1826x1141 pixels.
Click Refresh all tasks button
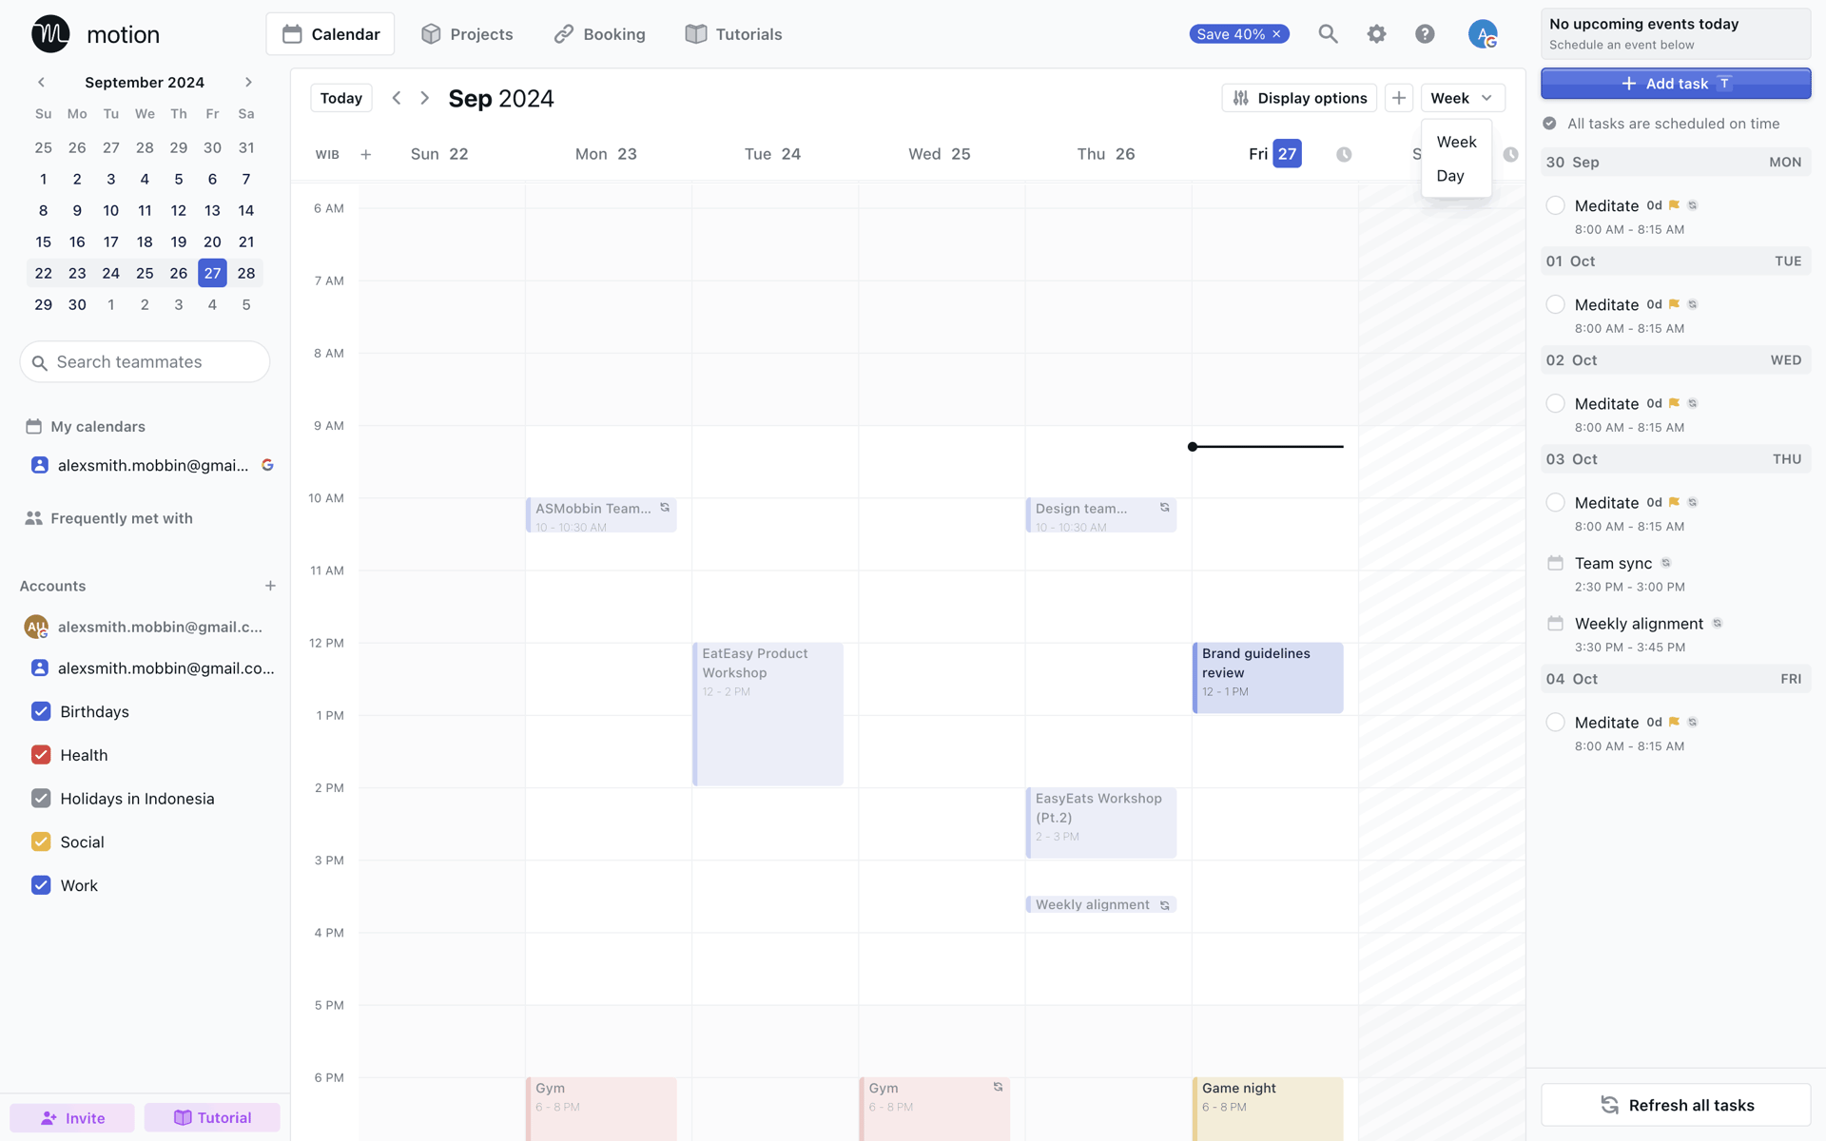tap(1676, 1105)
